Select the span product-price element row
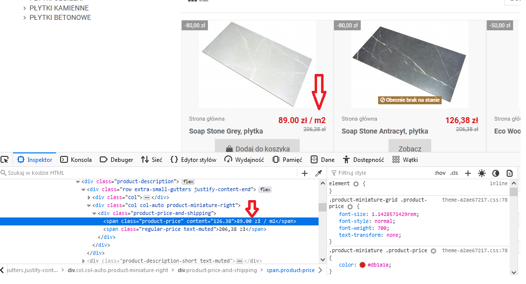Viewport: 526px width, 284px height. pyautogui.click(x=159, y=221)
